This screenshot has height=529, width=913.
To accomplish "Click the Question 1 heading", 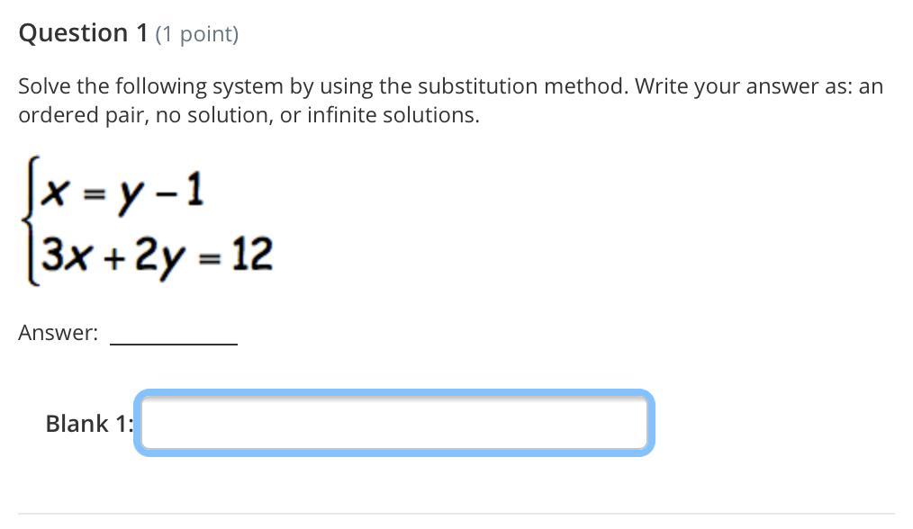I will point(83,33).
